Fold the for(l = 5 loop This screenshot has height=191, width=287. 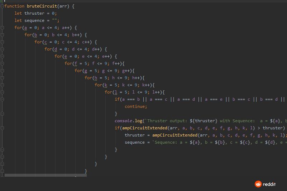2,92
